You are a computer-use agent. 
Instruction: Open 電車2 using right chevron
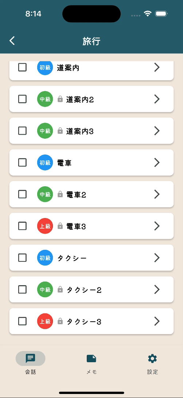[x=157, y=194]
